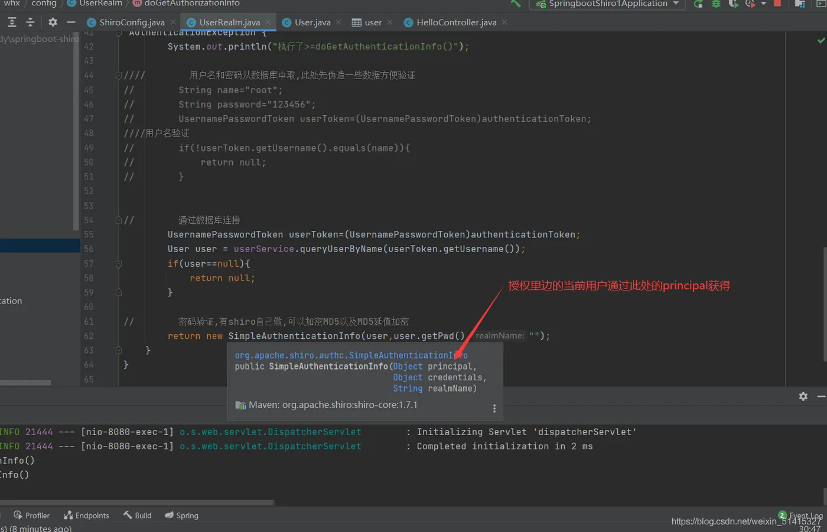Click Object type link before credentials

408,377
